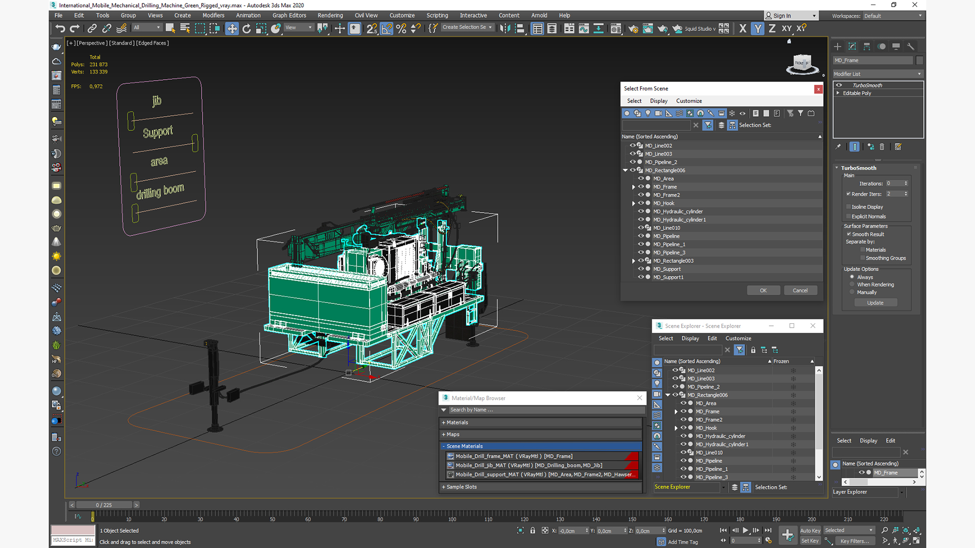Click Search by Name field in Material Browser
Viewport: 975px width, 548px height.
coord(546,410)
